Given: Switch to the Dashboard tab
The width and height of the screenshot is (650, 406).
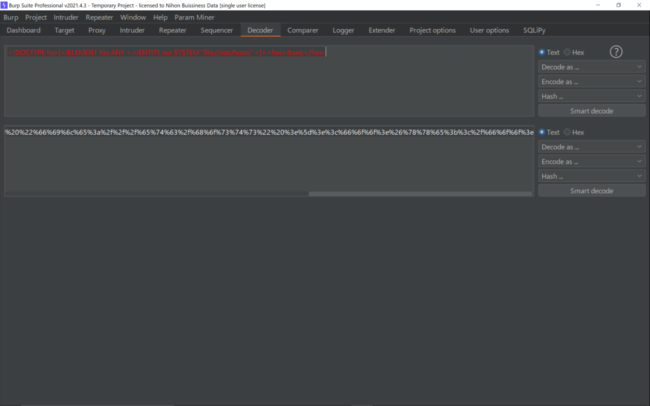Looking at the screenshot, I should (x=24, y=30).
